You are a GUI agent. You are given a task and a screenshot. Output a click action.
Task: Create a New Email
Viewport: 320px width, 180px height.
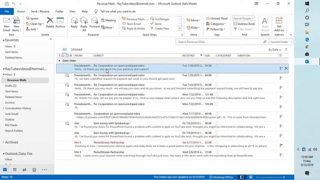click(6, 24)
